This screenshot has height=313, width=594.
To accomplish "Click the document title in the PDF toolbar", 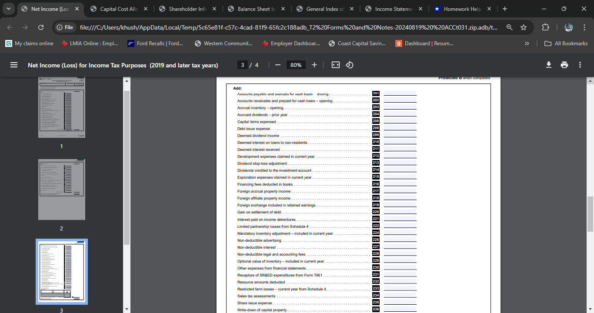I will point(123,65).
